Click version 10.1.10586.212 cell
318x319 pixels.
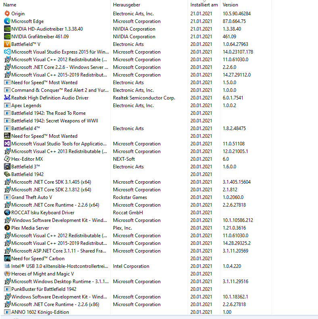(238, 220)
